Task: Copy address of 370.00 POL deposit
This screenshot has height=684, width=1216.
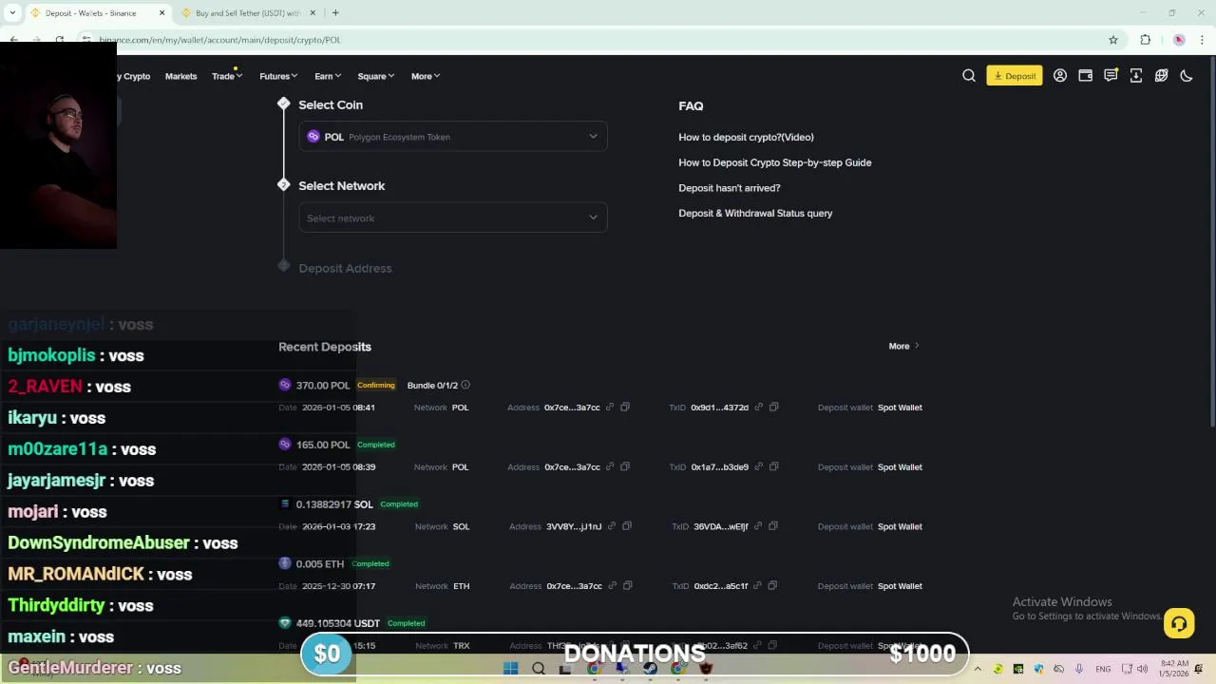Action: [625, 408]
